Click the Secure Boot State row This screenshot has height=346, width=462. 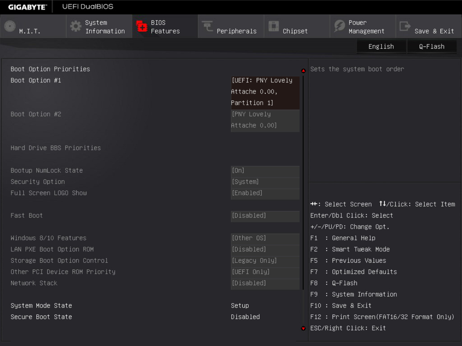tap(155, 317)
